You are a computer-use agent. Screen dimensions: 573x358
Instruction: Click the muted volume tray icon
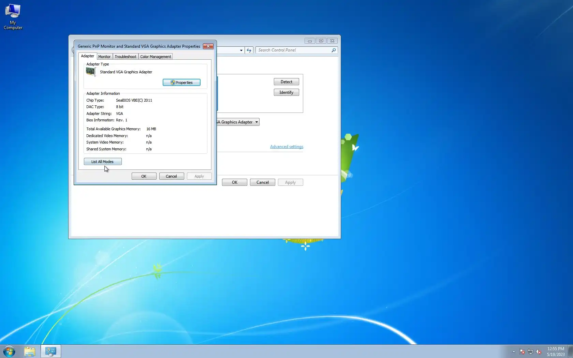pyautogui.click(x=539, y=352)
